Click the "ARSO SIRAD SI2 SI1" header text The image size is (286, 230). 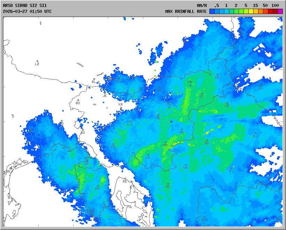pos(24,6)
